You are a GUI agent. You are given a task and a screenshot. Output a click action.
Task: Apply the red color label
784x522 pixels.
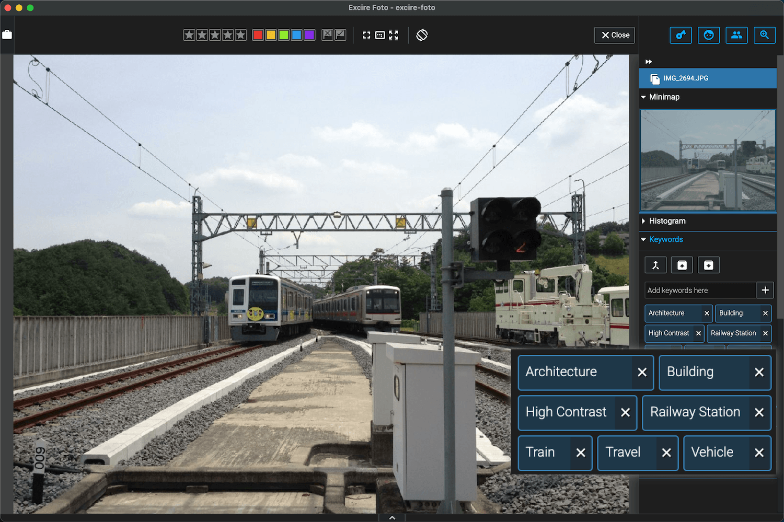(258, 35)
